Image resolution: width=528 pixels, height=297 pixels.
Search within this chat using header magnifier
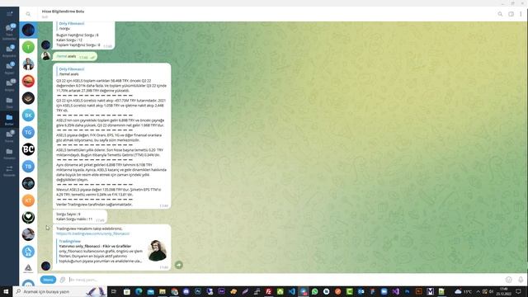tap(500, 14)
